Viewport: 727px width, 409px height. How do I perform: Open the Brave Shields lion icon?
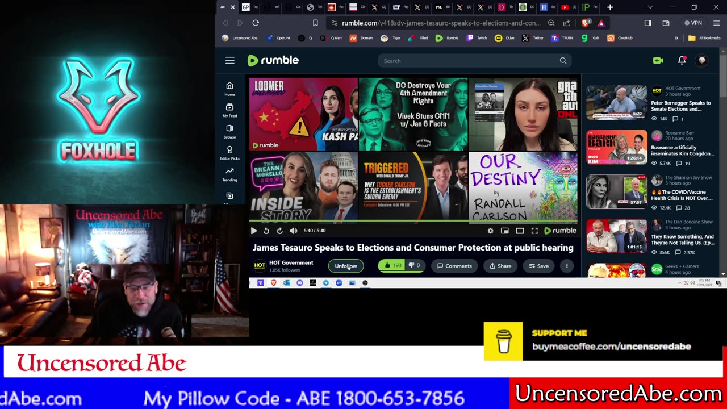pos(586,23)
